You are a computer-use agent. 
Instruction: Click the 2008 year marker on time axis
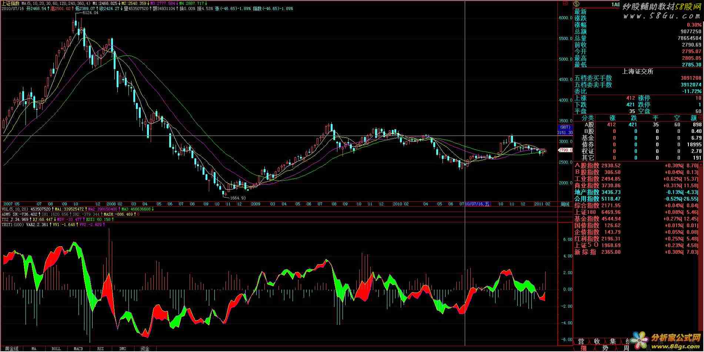click(x=111, y=204)
